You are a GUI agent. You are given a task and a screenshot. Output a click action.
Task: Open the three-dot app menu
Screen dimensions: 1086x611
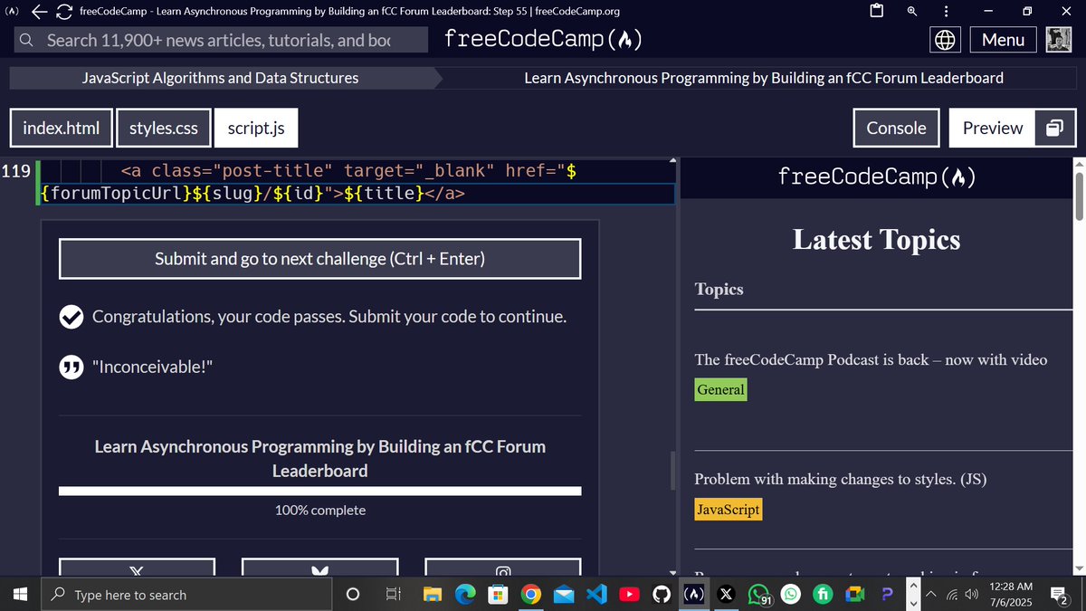(947, 12)
